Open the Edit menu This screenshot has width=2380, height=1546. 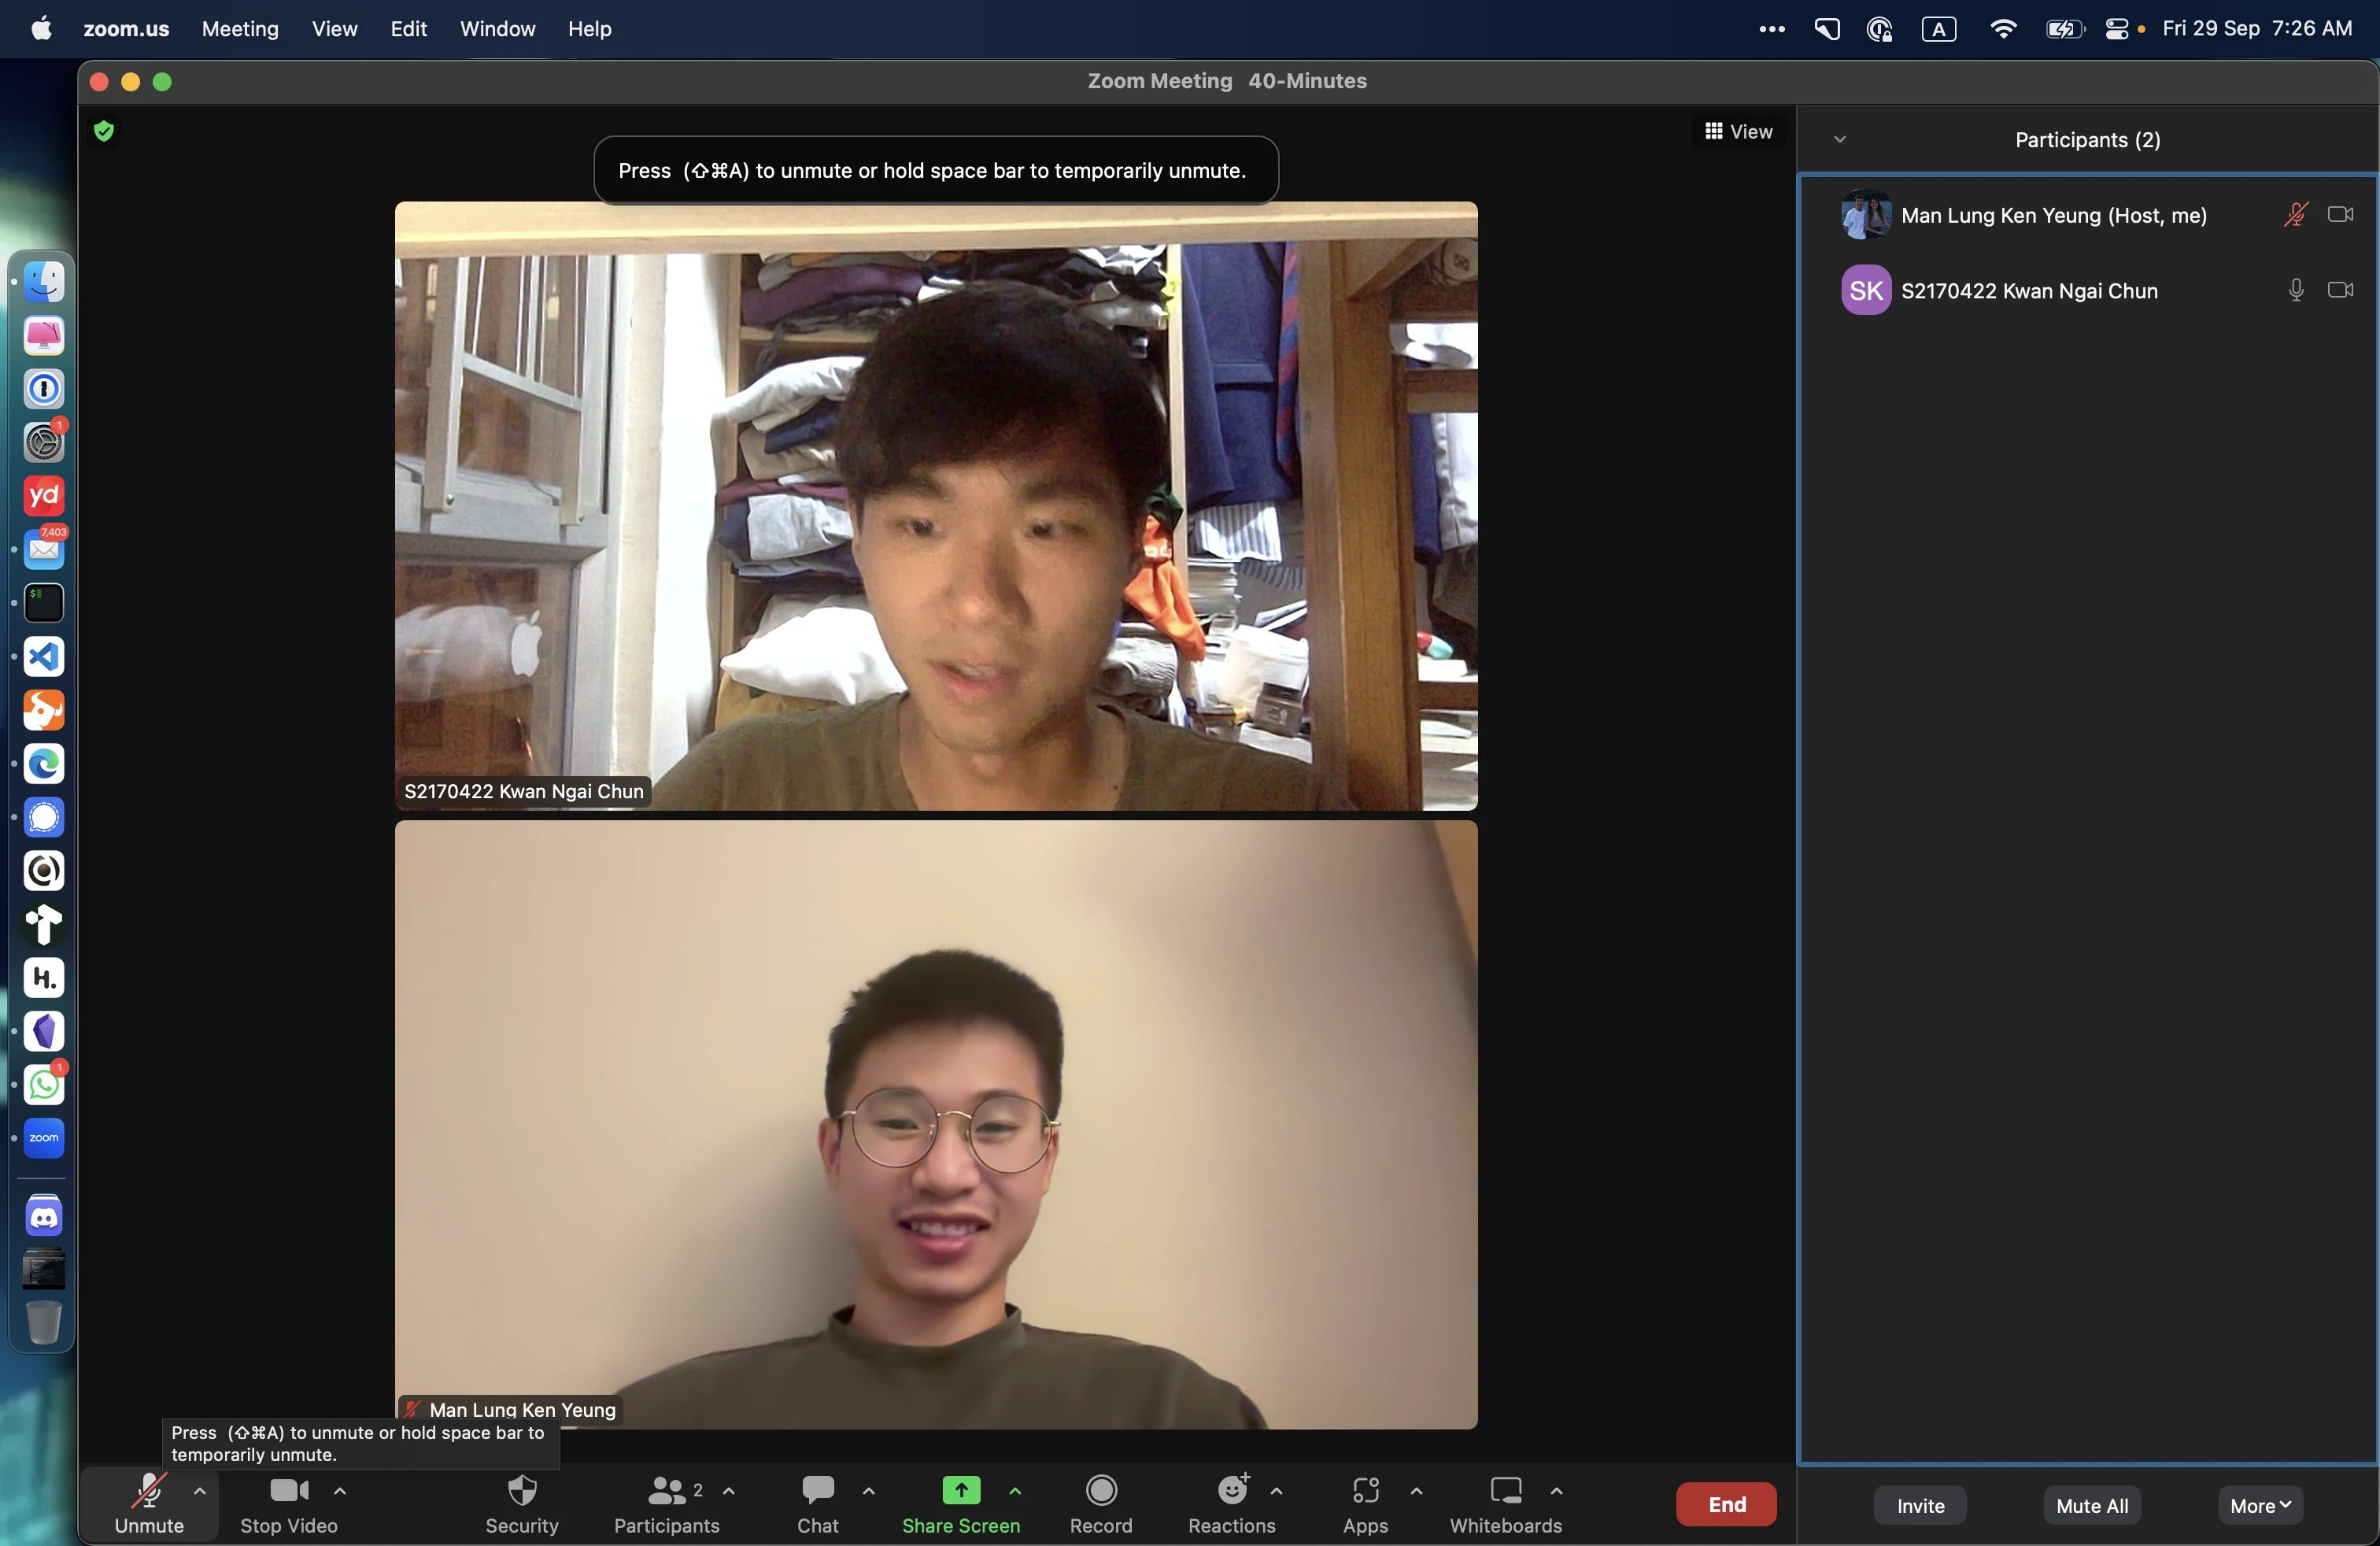click(408, 29)
